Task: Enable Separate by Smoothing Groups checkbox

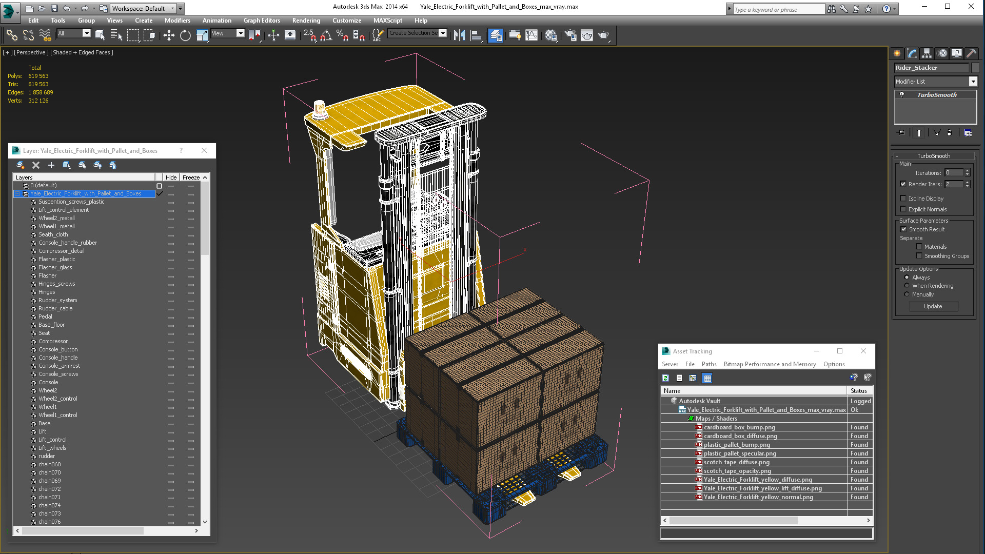Action: 919,256
